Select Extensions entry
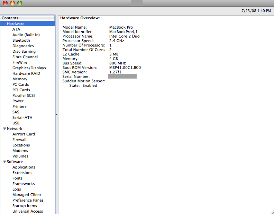 coord(22,173)
